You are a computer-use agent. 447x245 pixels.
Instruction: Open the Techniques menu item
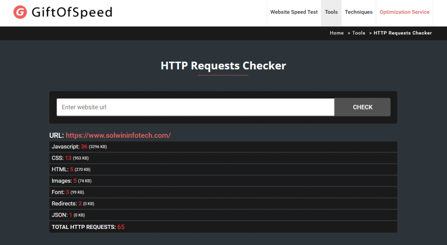(x=358, y=12)
